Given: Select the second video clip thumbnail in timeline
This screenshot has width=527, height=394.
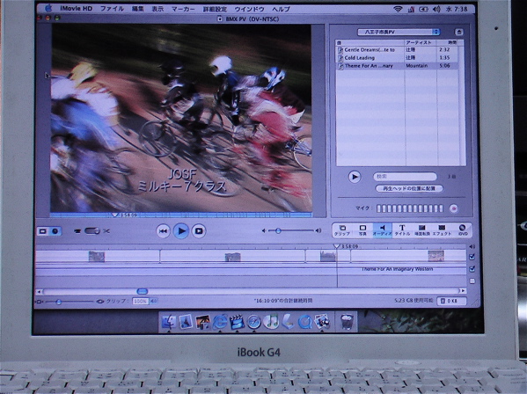Looking at the screenshot, I should tap(232, 258).
